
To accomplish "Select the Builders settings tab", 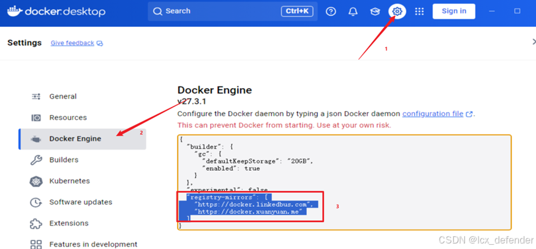I will (x=82, y=160).
